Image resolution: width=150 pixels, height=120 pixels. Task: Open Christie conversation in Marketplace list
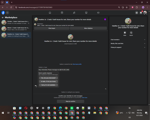point(16,22)
